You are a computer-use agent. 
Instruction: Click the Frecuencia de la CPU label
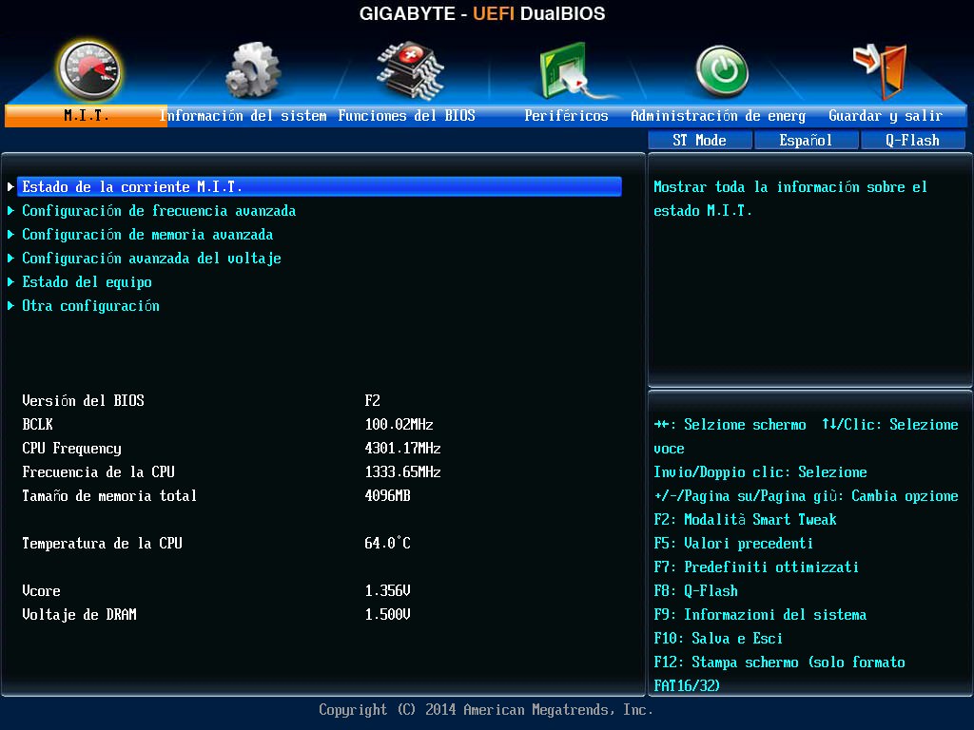click(x=98, y=472)
